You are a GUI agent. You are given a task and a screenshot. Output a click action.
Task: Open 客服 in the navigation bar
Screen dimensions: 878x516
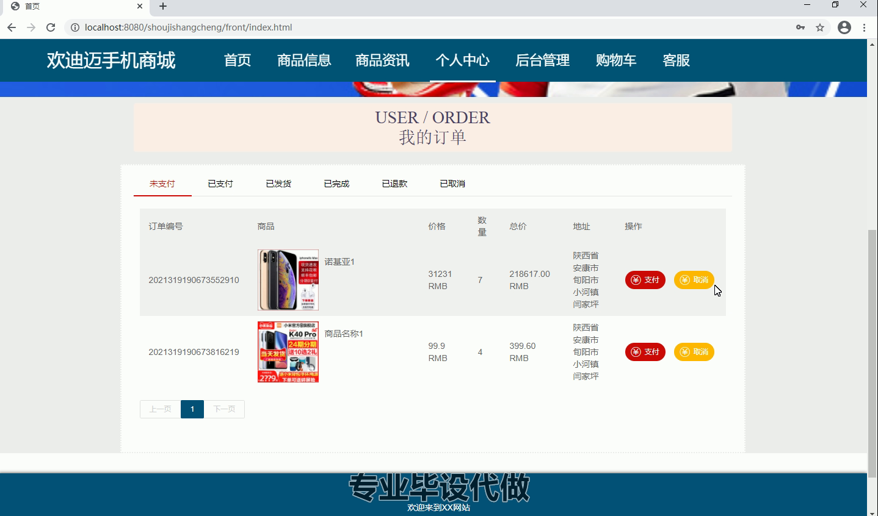pyautogui.click(x=677, y=60)
